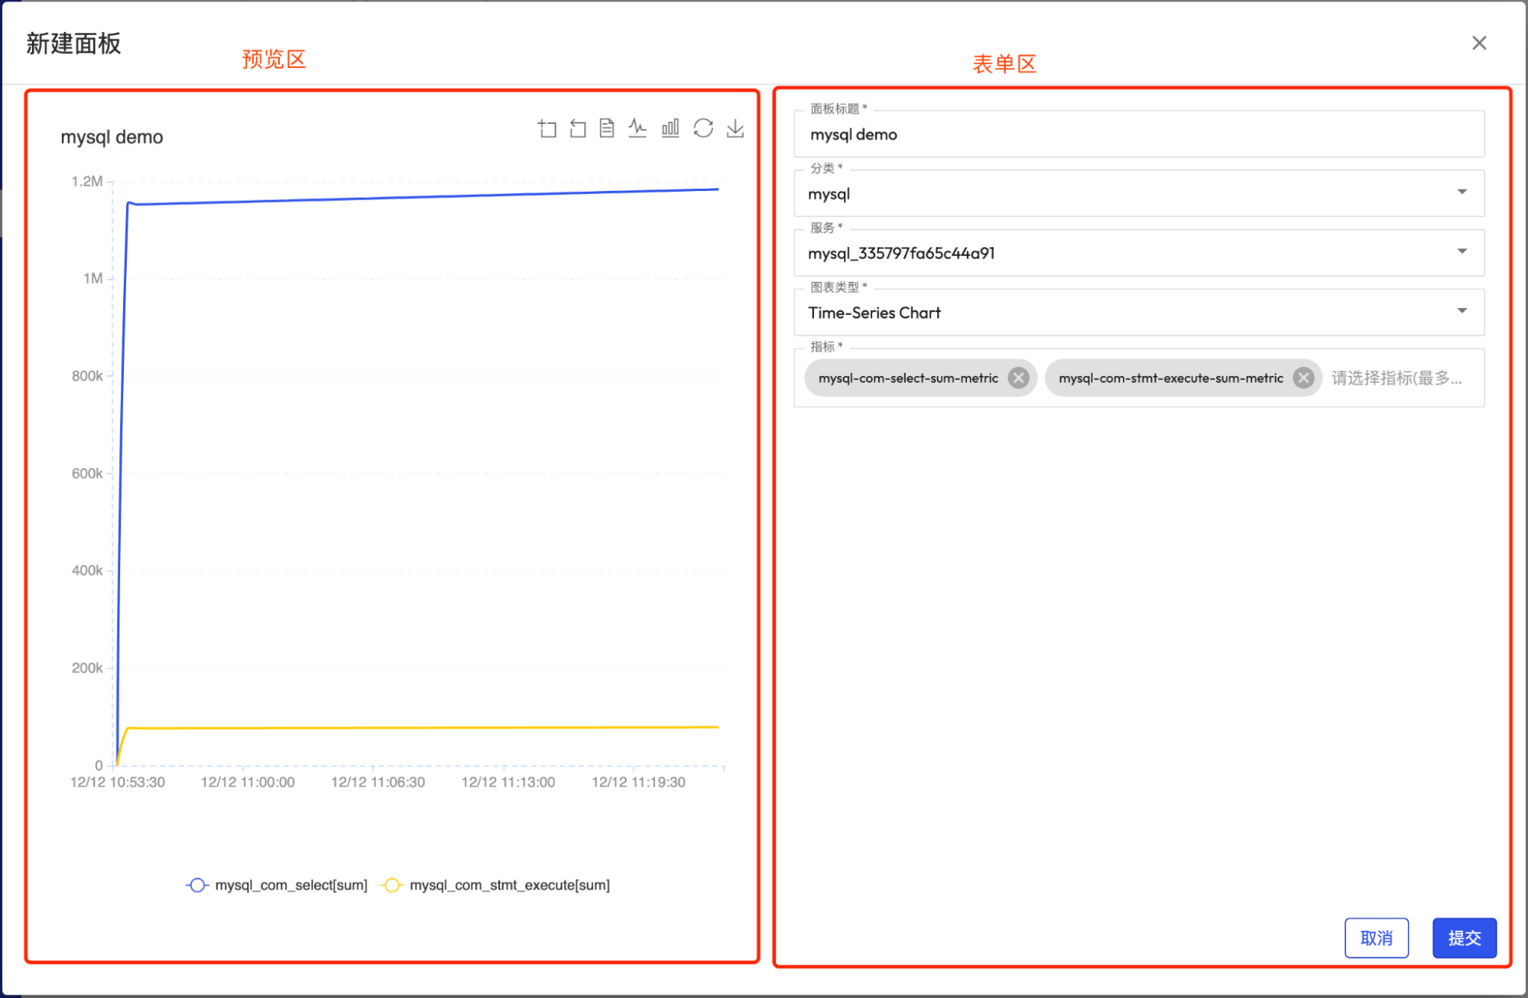
Task: Click the 12/12 11:00:00 x-axis label
Action: point(248,782)
